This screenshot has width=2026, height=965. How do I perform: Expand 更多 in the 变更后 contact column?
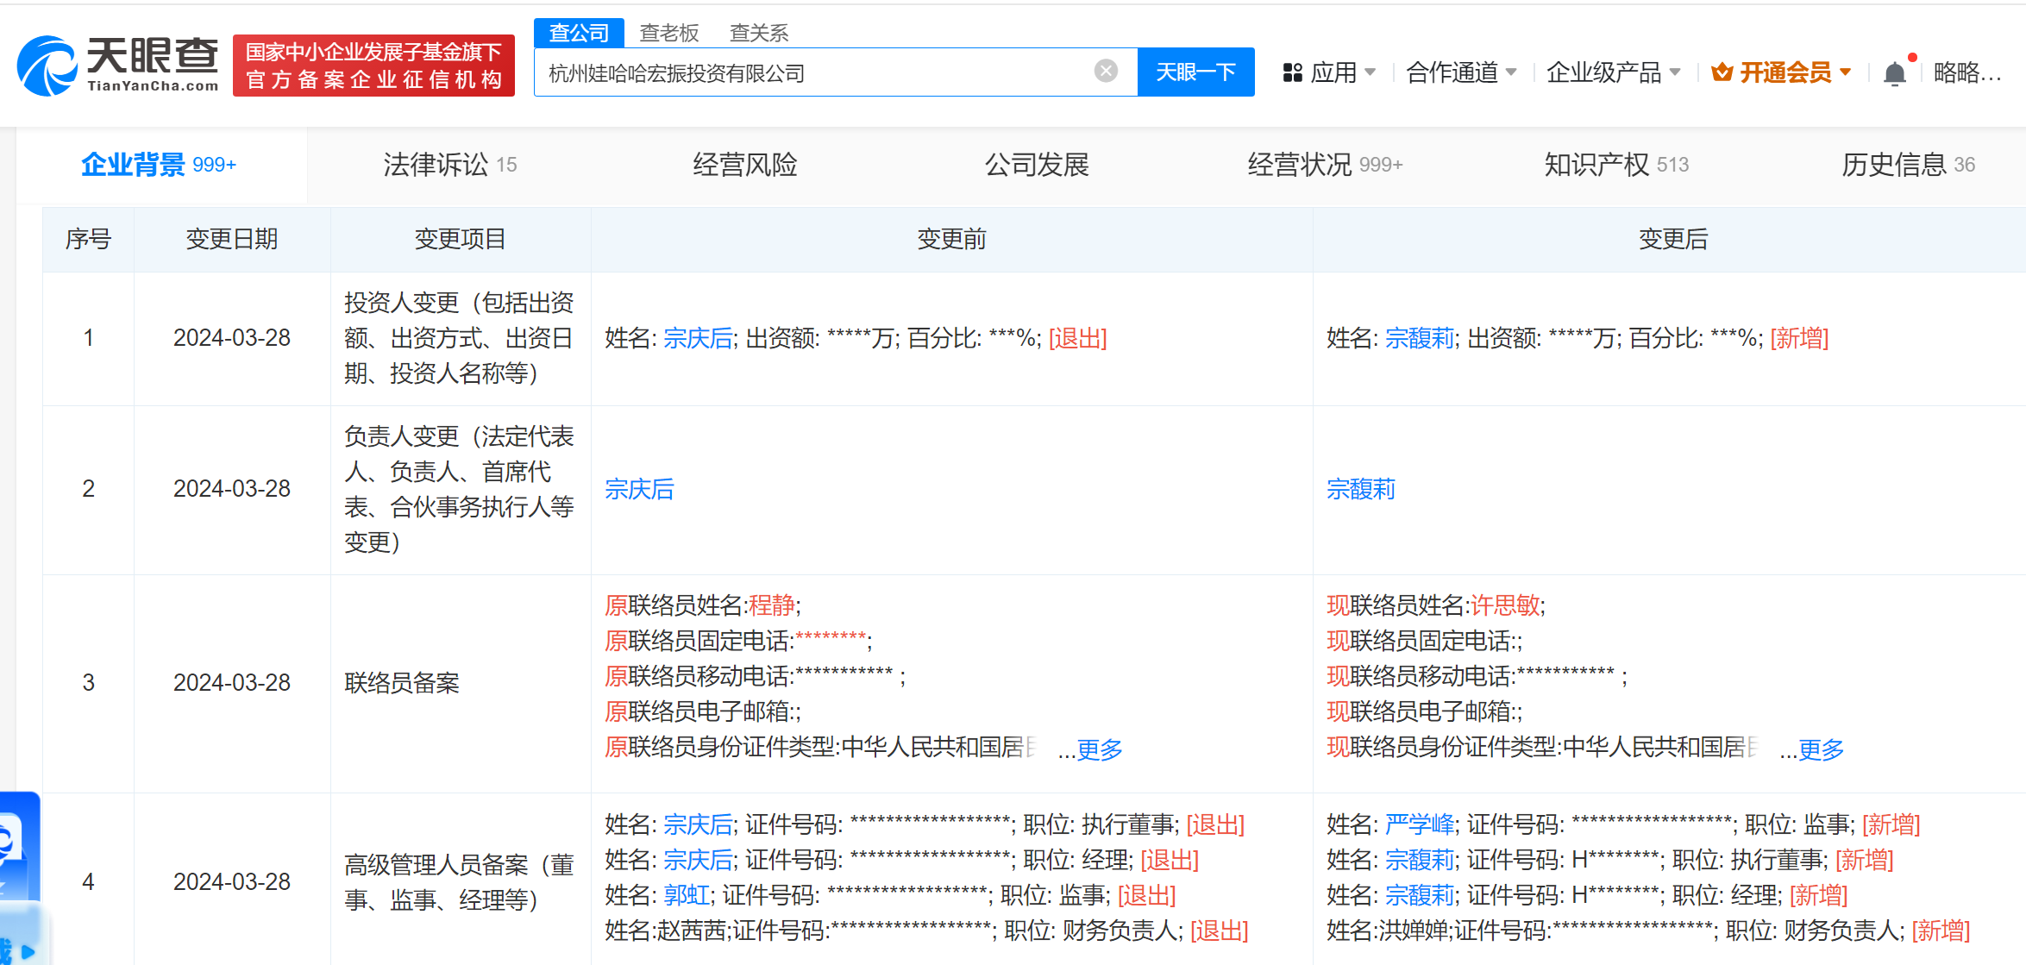coord(1821,749)
